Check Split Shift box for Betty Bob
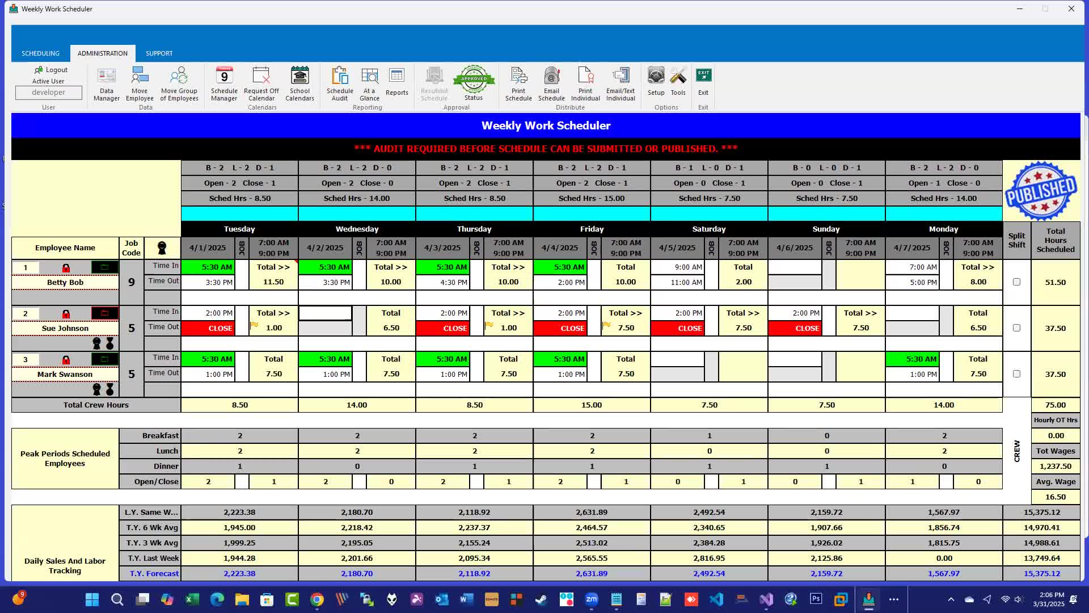This screenshot has width=1089, height=613. pos(1016,282)
